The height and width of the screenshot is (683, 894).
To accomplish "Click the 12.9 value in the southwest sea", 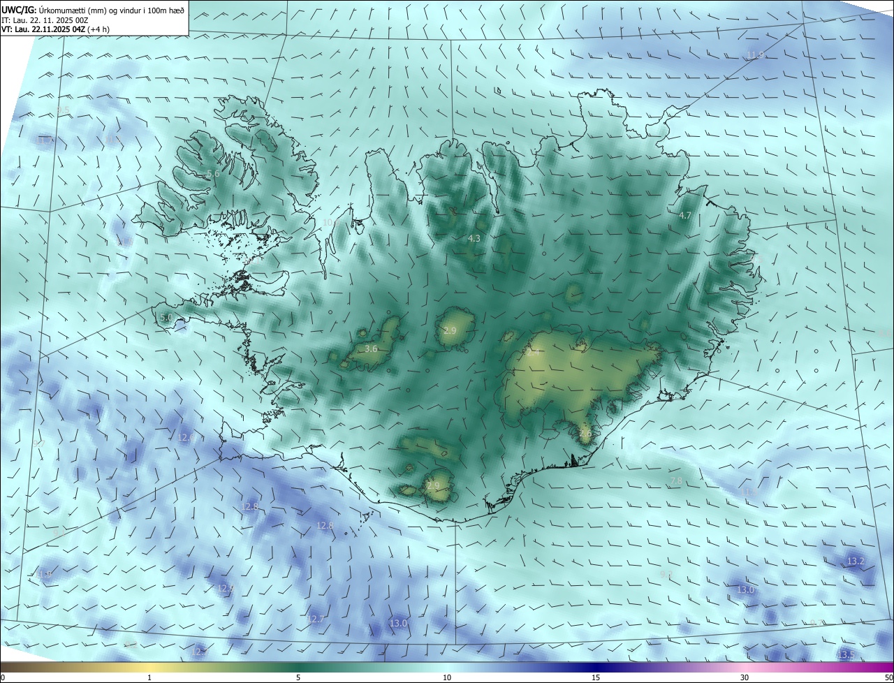I will [x=226, y=588].
